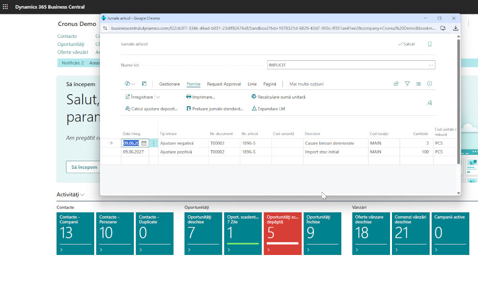478x287 pixels.
Task: Run Recalculare sumă unitară
Action: [278, 97]
